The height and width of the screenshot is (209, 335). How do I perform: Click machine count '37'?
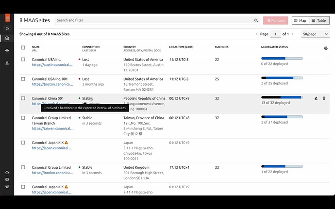coord(217,118)
